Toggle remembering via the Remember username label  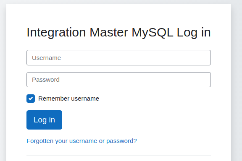tap(68, 99)
